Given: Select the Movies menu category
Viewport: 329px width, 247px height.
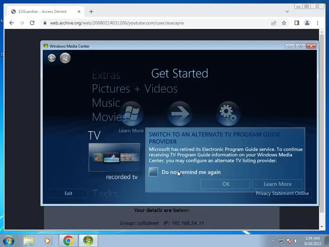Looking at the screenshot, I should (109, 117).
